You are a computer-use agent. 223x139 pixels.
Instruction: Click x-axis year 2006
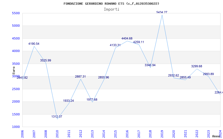click(22, 134)
